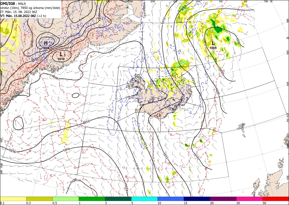Viewport: 289px width, 205px height.
Task: Click the 0.3 legend value
Action: (28, 203)
